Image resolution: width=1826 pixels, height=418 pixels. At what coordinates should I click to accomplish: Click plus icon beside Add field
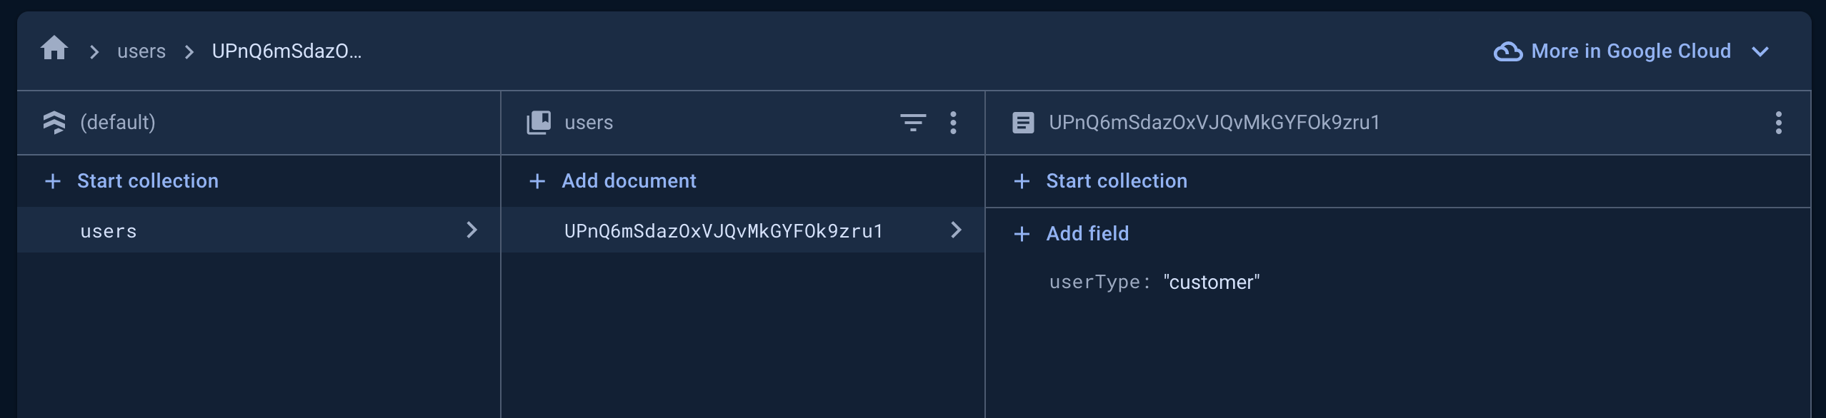[1022, 234]
